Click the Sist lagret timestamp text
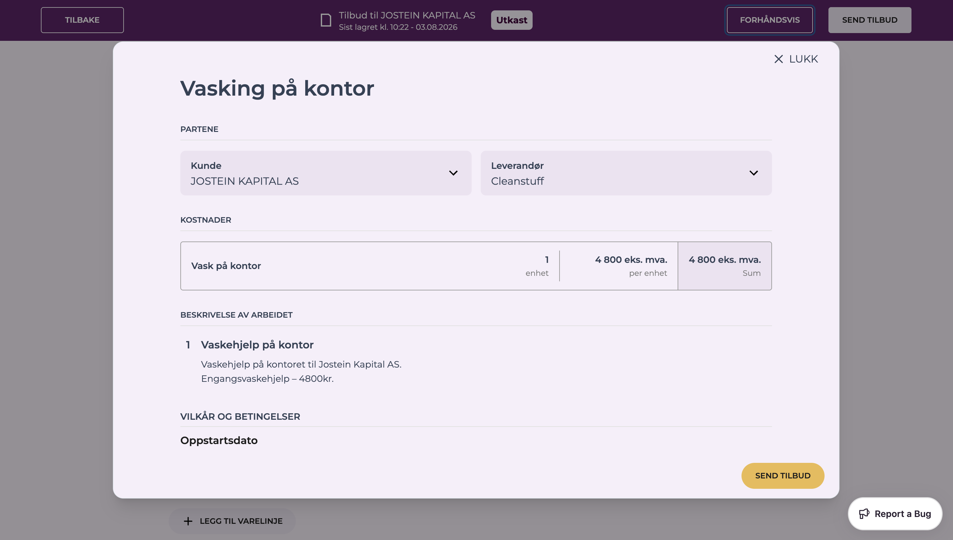The image size is (953, 540). (x=398, y=27)
